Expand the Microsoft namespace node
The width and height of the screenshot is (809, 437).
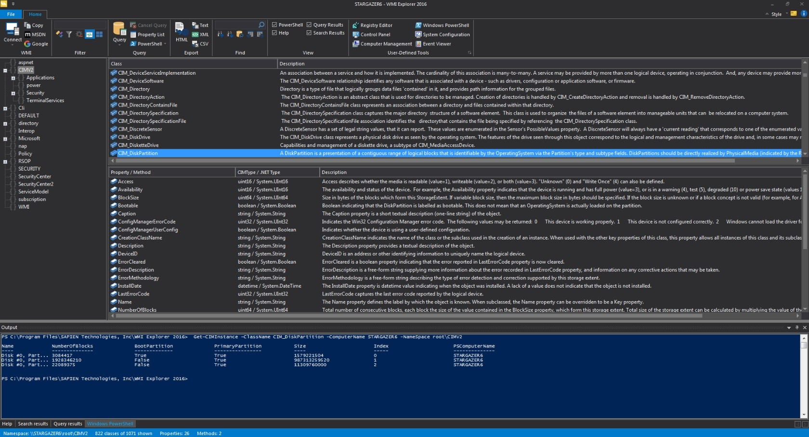click(x=5, y=139)
